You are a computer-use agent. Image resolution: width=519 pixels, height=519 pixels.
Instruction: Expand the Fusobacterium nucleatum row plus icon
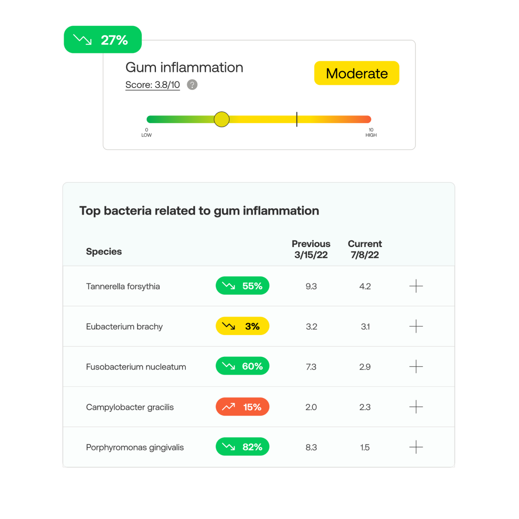click(x=416, y=367)
